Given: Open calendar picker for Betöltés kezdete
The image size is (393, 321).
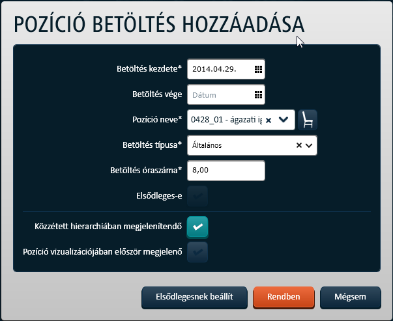Looking at the screenshot, I should click(x=258, y=69).
